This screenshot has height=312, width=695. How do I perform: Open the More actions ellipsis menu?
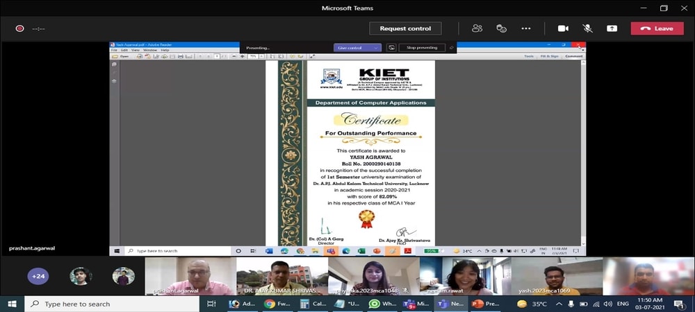pyautogui.click(x=526, y=28)
